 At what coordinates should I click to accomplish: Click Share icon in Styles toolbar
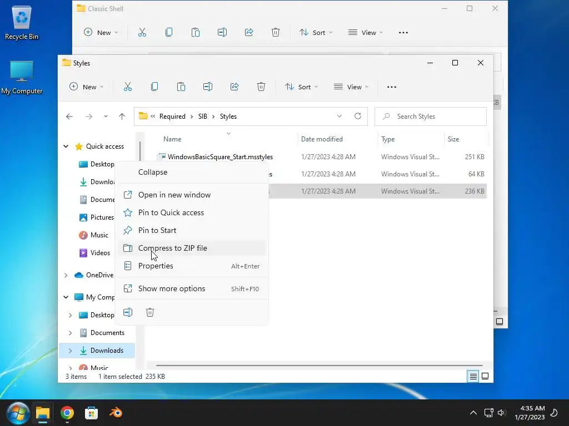pyautogui.click(x=234, y=87)
